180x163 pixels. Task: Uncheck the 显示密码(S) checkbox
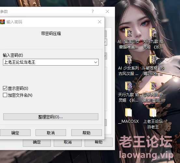pyautogui.click(x=5, y=88)
